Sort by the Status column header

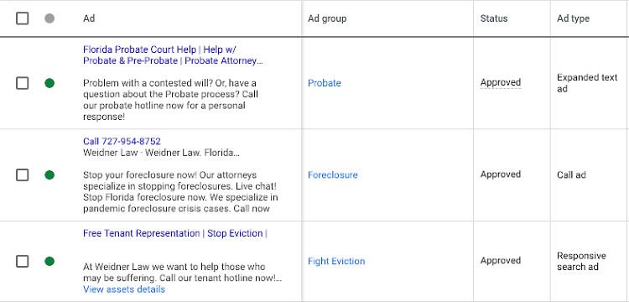(494, 18)
